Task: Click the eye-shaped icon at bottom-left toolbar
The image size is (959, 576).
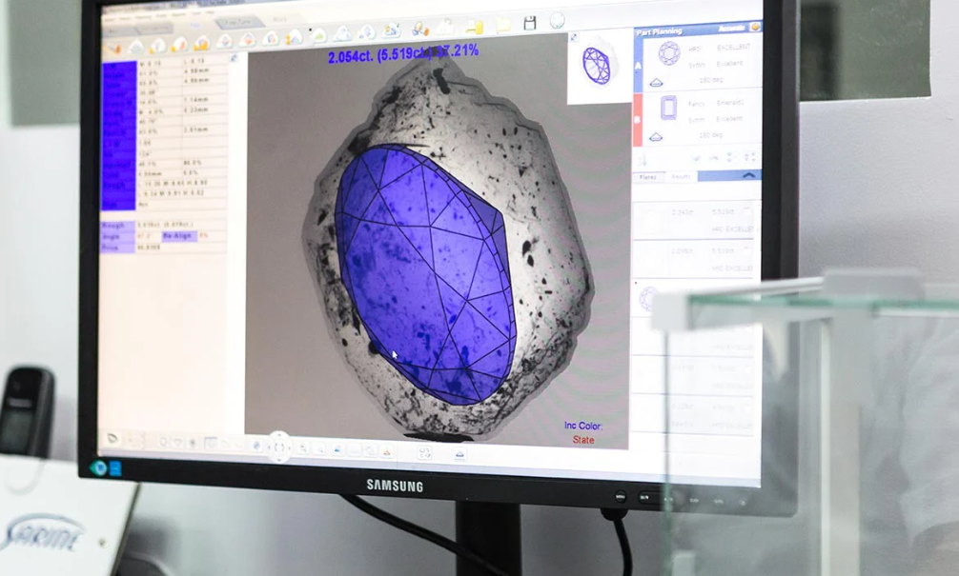Action: coord(112,439)
